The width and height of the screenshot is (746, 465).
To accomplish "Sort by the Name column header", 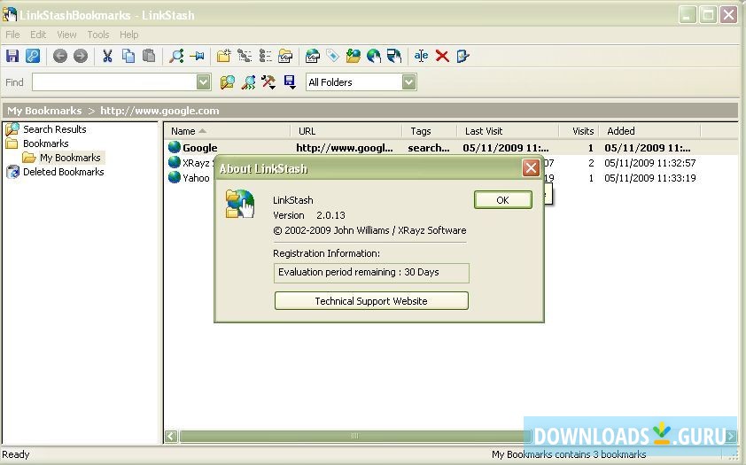I will (x=228, y=131).
